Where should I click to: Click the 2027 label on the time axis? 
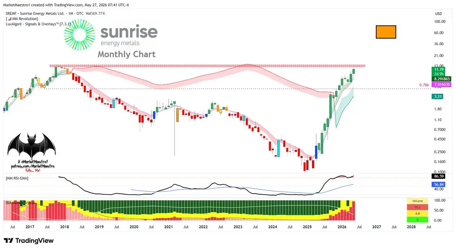377,226
